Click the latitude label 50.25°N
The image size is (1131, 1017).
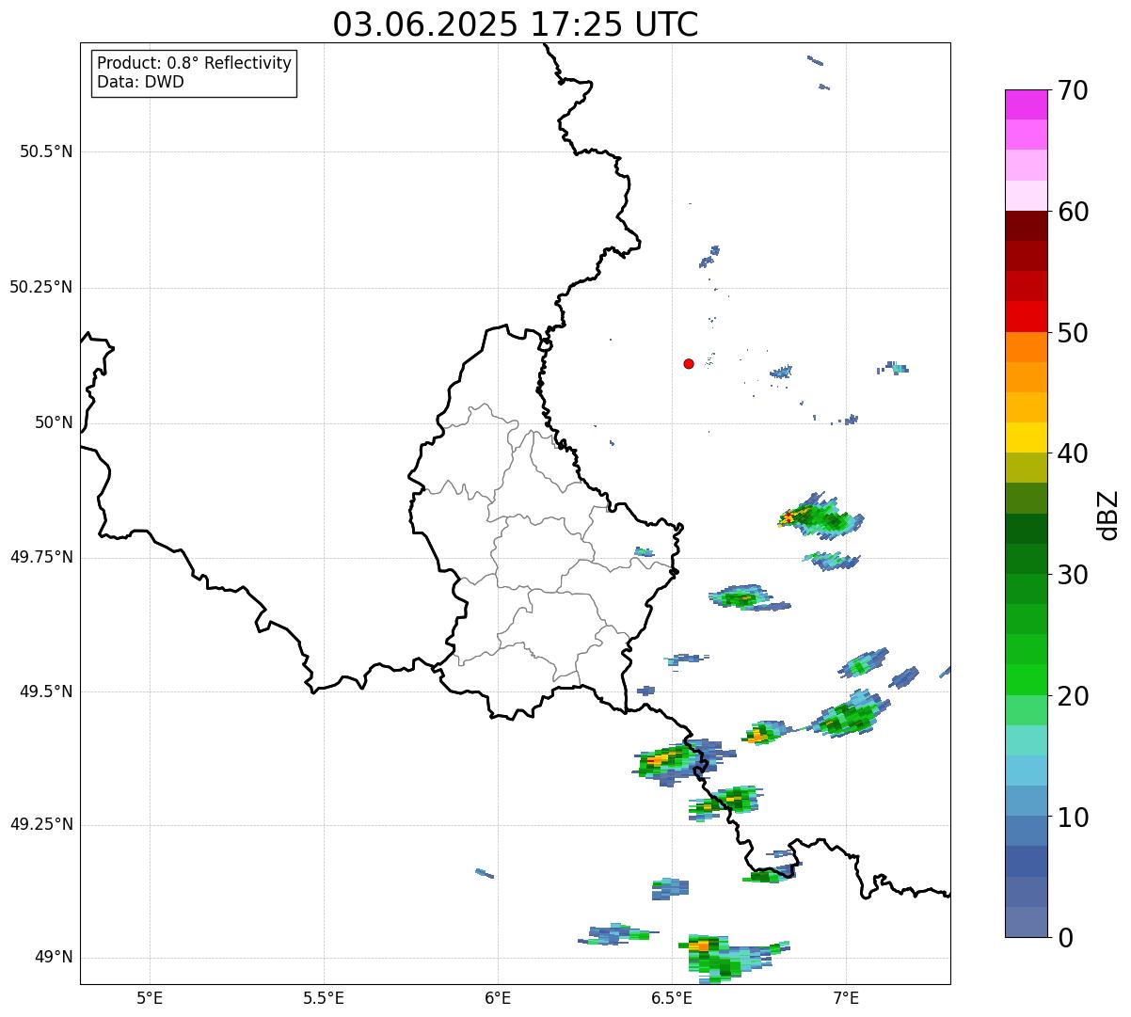click(x=41, y=287)
